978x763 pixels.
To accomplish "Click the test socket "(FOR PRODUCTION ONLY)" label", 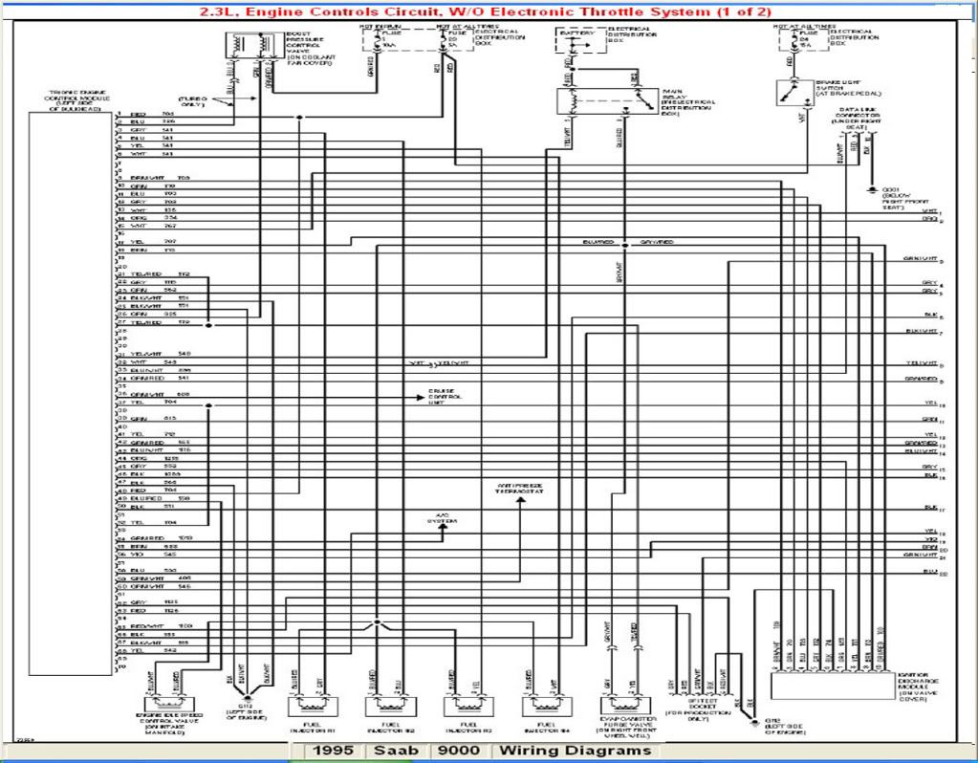I will (x=698, y=715).
